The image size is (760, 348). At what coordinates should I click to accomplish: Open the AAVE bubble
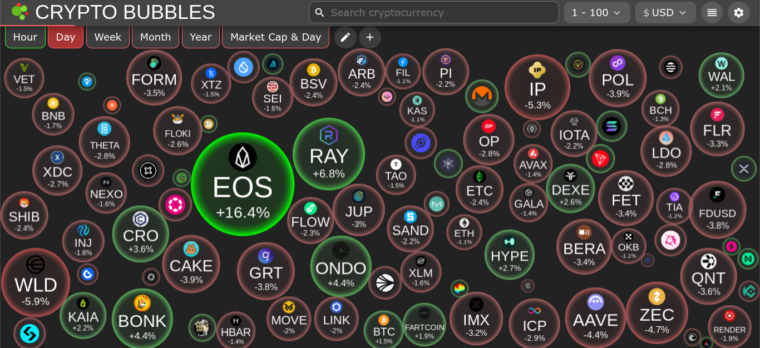[595, 318]
